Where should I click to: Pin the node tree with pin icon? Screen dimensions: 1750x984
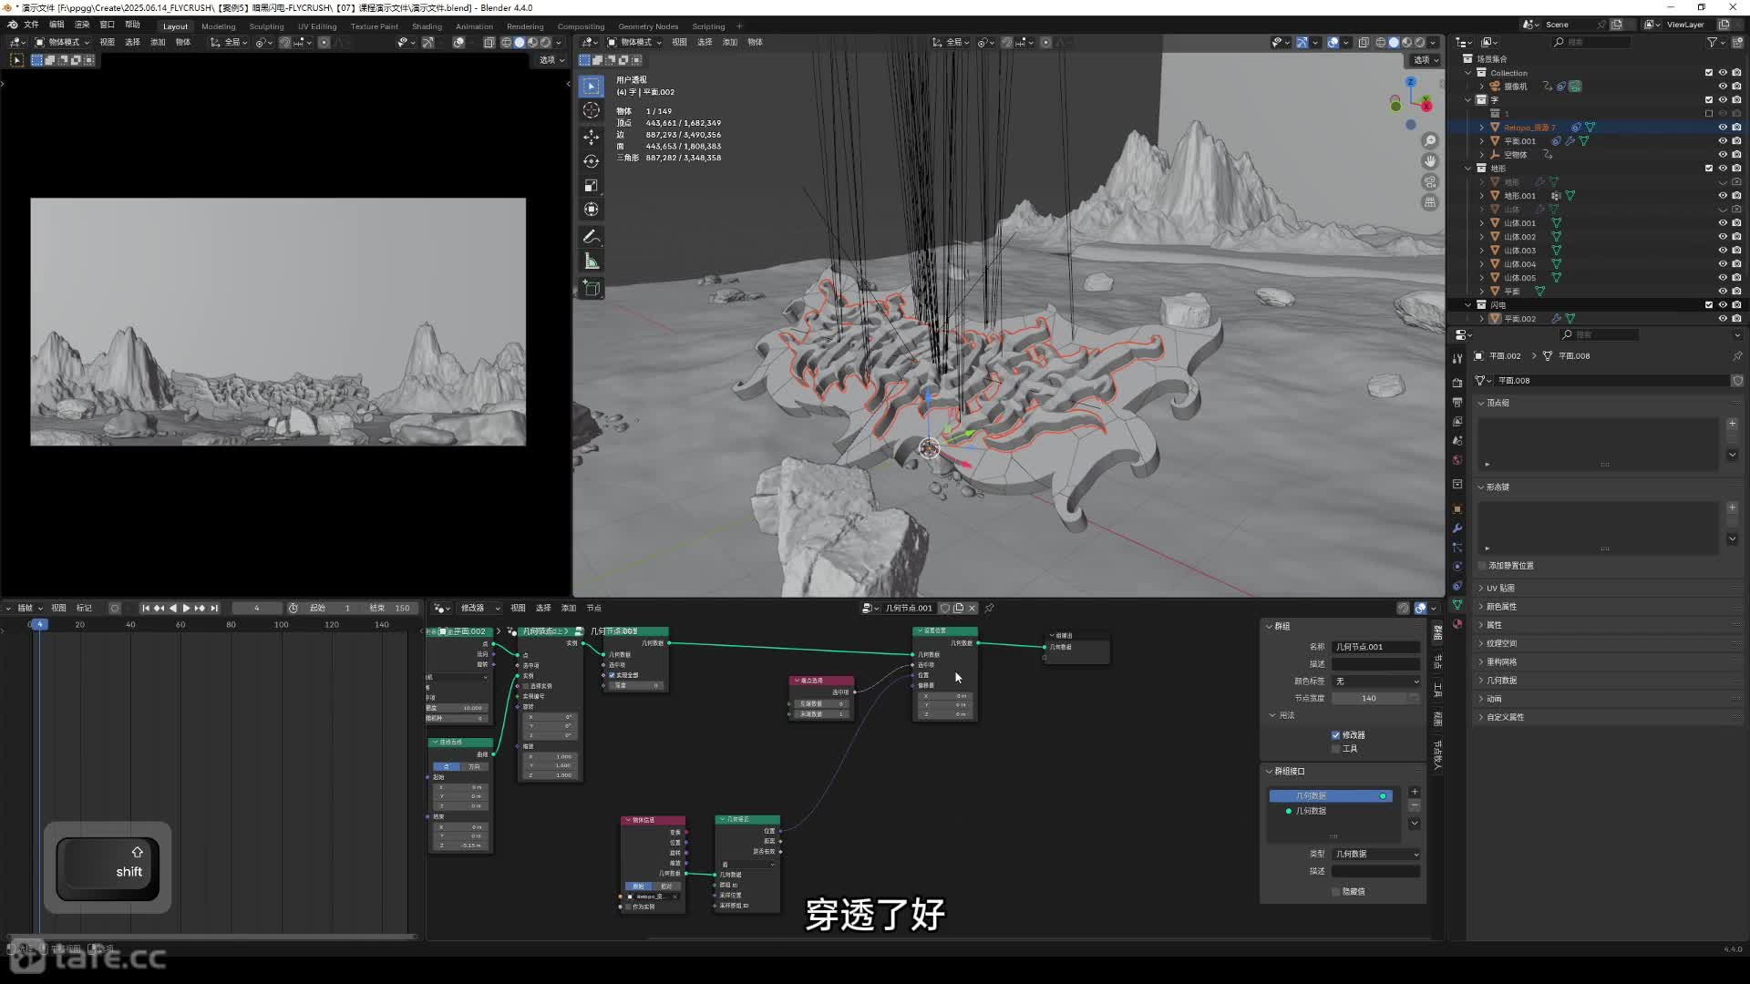[989, 608]
